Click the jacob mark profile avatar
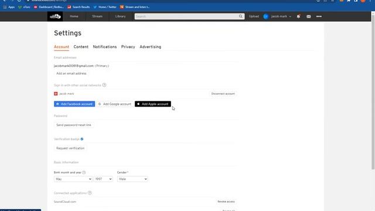The height and width of the screenshot is (211, 375). pos(265,16)
